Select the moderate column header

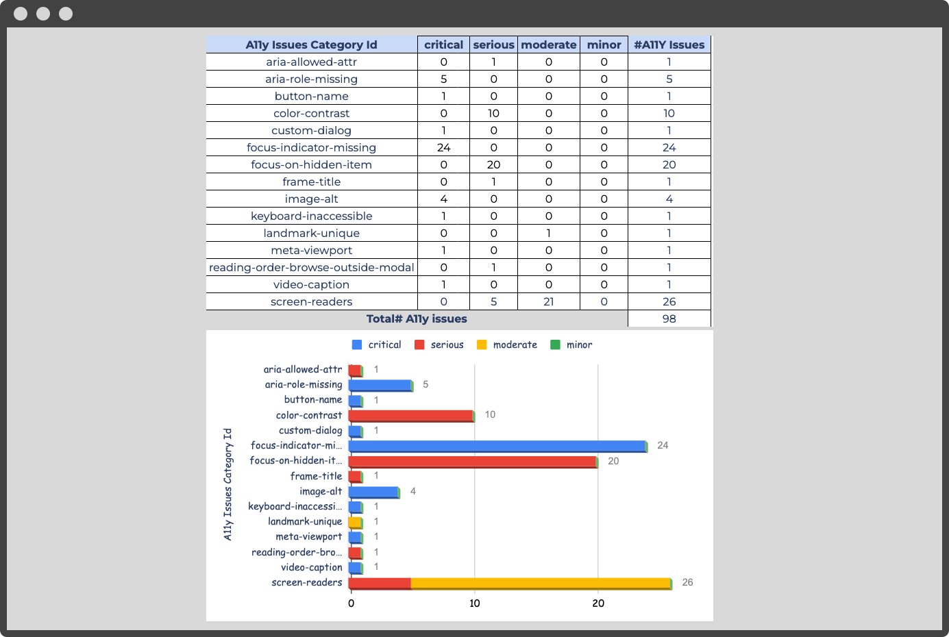[x=548, y=45]
